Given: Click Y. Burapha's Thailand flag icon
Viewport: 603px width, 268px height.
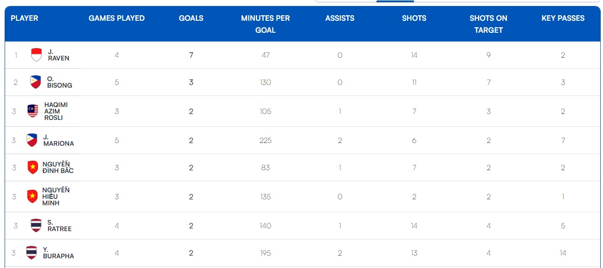Looking at the screenshot, I should coord(31,253).
